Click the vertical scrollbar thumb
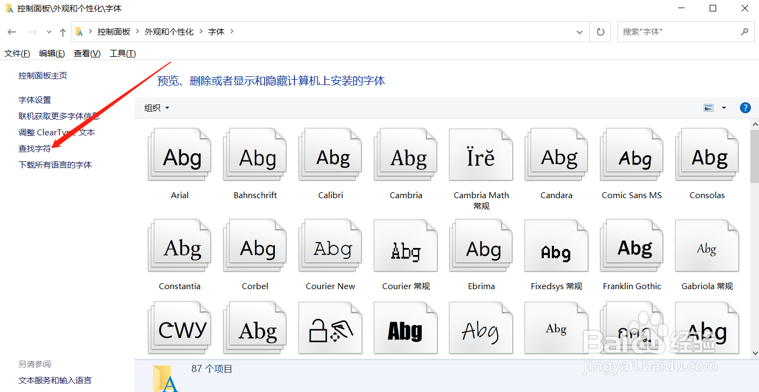The height and width of the screenshot is (392, 759). pos(754,156)
